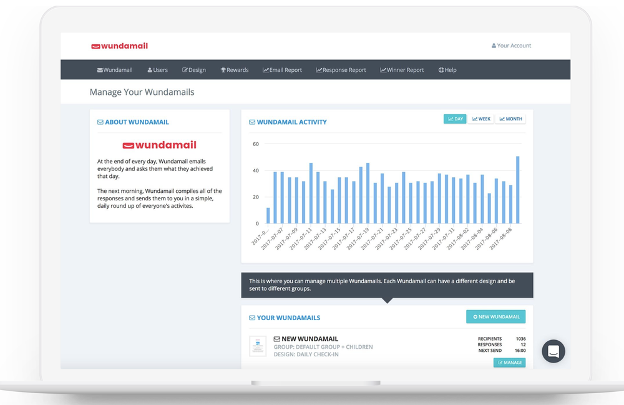Click the RESPONSES 12 value

[524, 345]
